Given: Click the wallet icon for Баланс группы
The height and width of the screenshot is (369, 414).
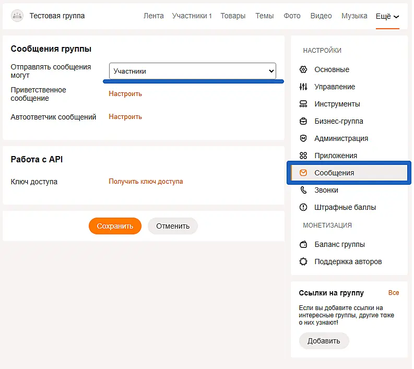Looking at the screenshot, I should pyautogui.click(x=303, y=244).
